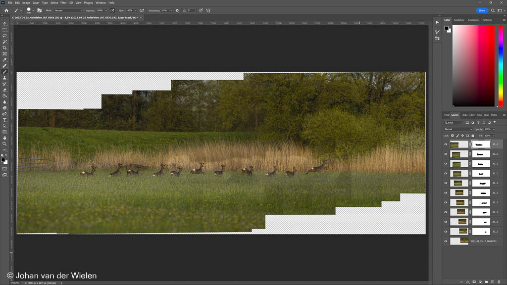The width and height of the screenshot is (507, 285).
Task: Click the blue Share button
Action: pyautogui.click(x=482, y=10)
